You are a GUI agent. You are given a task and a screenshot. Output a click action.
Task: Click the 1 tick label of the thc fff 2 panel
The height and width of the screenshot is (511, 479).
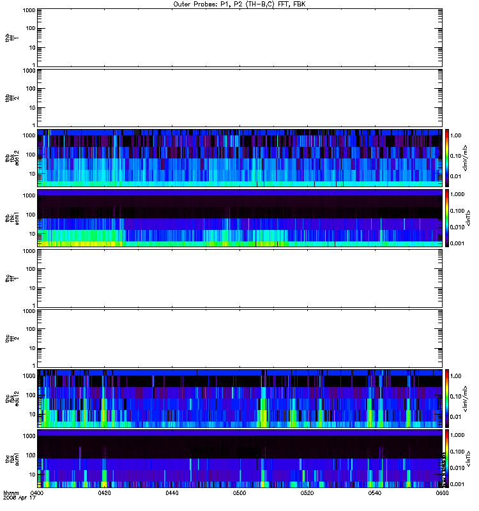click(34, 365)
